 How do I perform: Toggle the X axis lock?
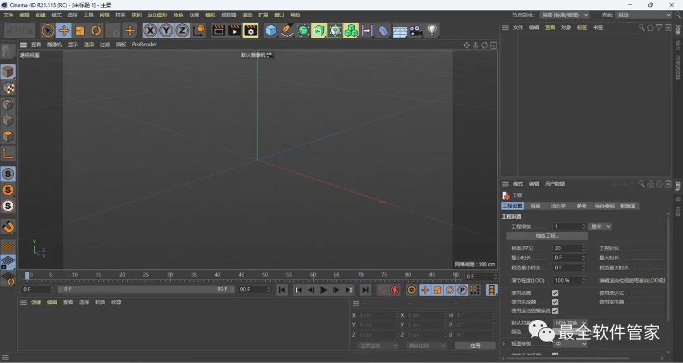pyautogui.click(x=150, y=30)
